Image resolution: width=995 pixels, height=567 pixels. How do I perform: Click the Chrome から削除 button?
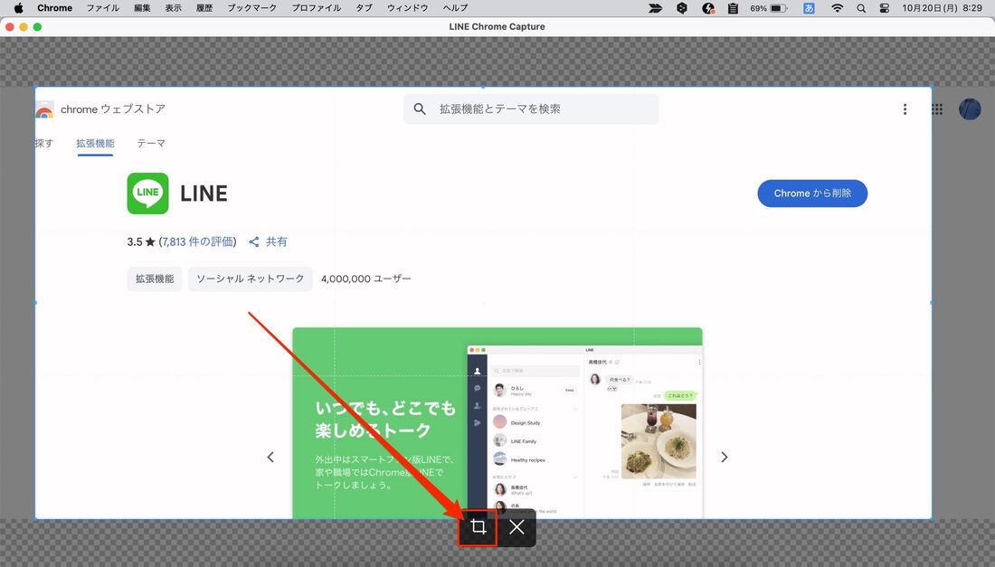pos(811,193)
